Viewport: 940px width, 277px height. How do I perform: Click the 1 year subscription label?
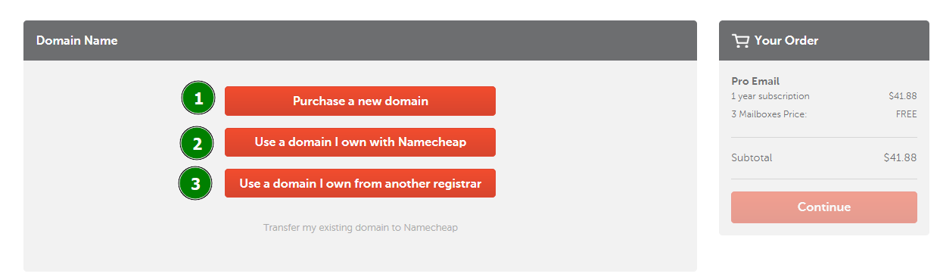770,96
